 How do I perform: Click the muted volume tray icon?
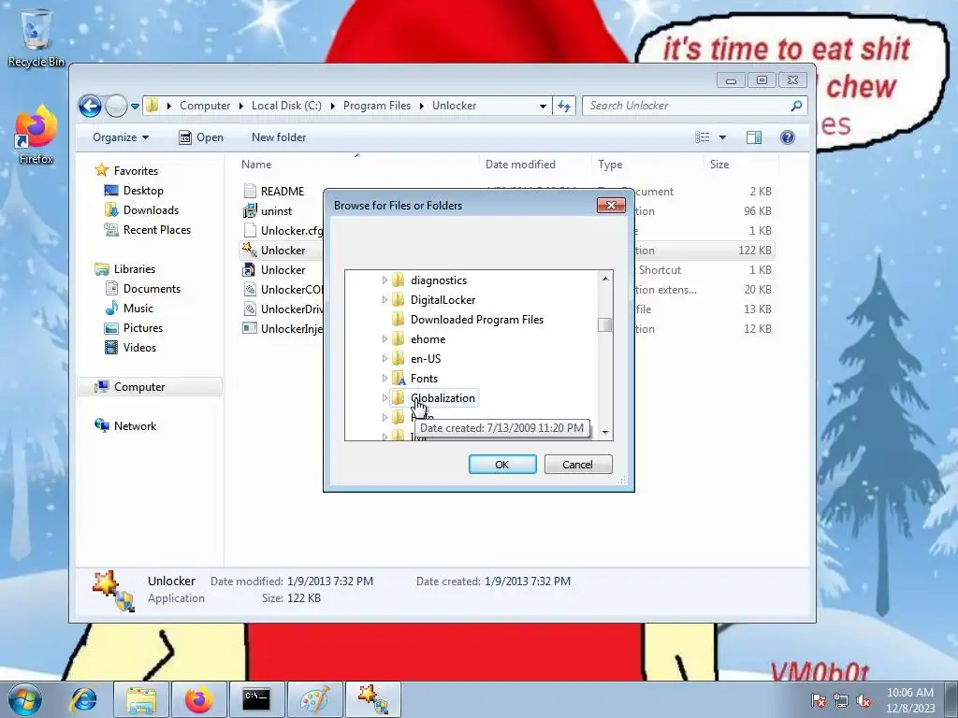tap(864, 701)
